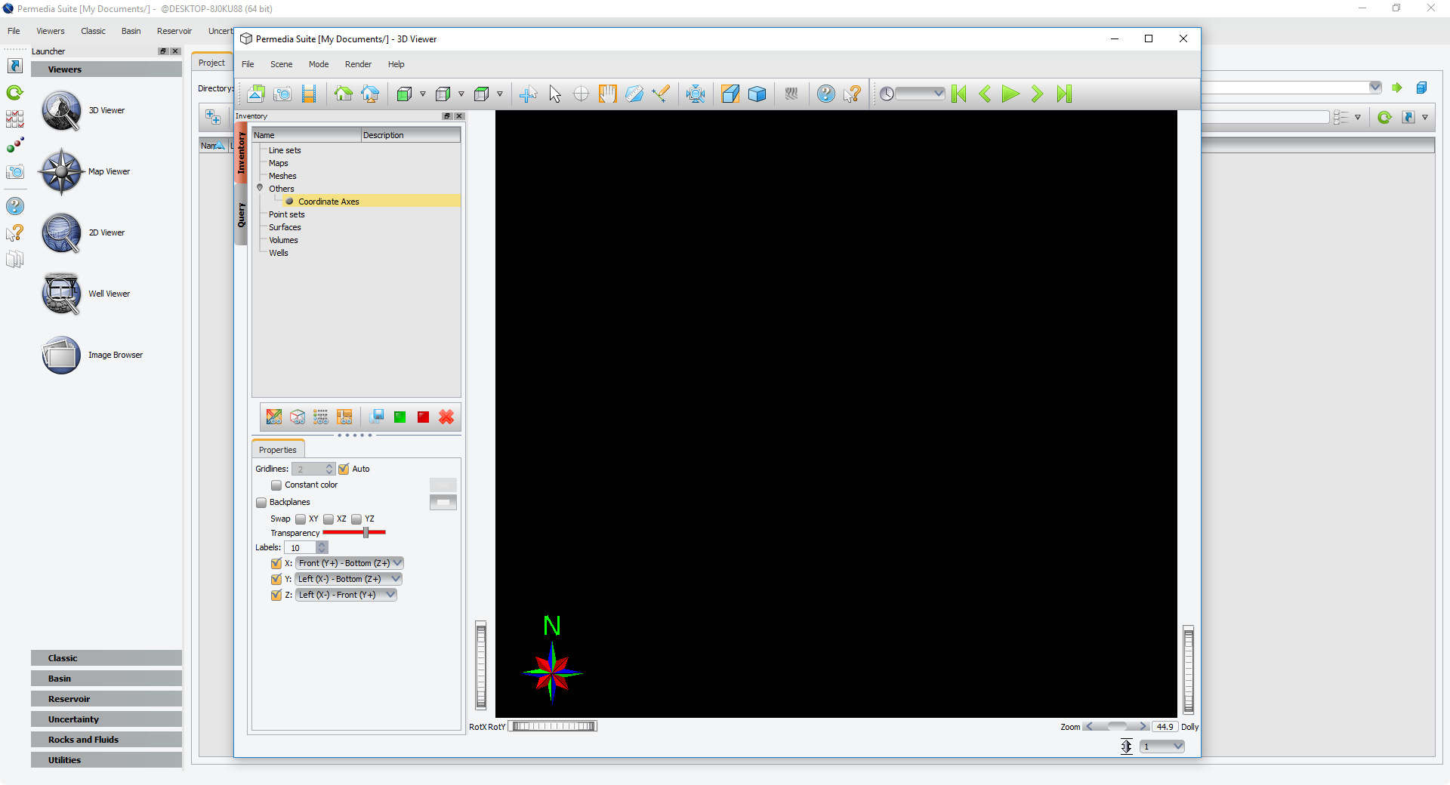Screen dimensions: 1450x785
Task: Select the orange hand pan tool
Action: 608,94
